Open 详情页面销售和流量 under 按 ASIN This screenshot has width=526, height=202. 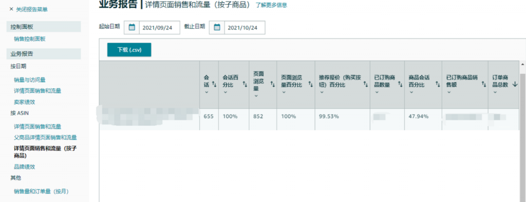[37, 126]
